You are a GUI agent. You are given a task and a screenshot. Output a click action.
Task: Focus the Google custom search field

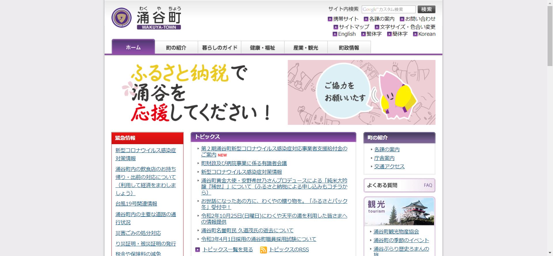pos(388,10)
